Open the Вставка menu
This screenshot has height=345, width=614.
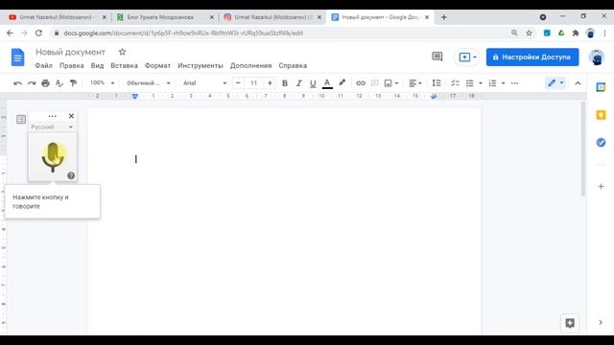click(124, 66)
